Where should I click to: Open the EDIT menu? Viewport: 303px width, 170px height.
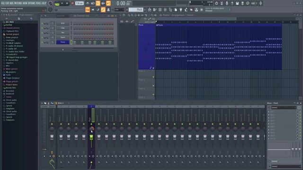tap(8, 3)
